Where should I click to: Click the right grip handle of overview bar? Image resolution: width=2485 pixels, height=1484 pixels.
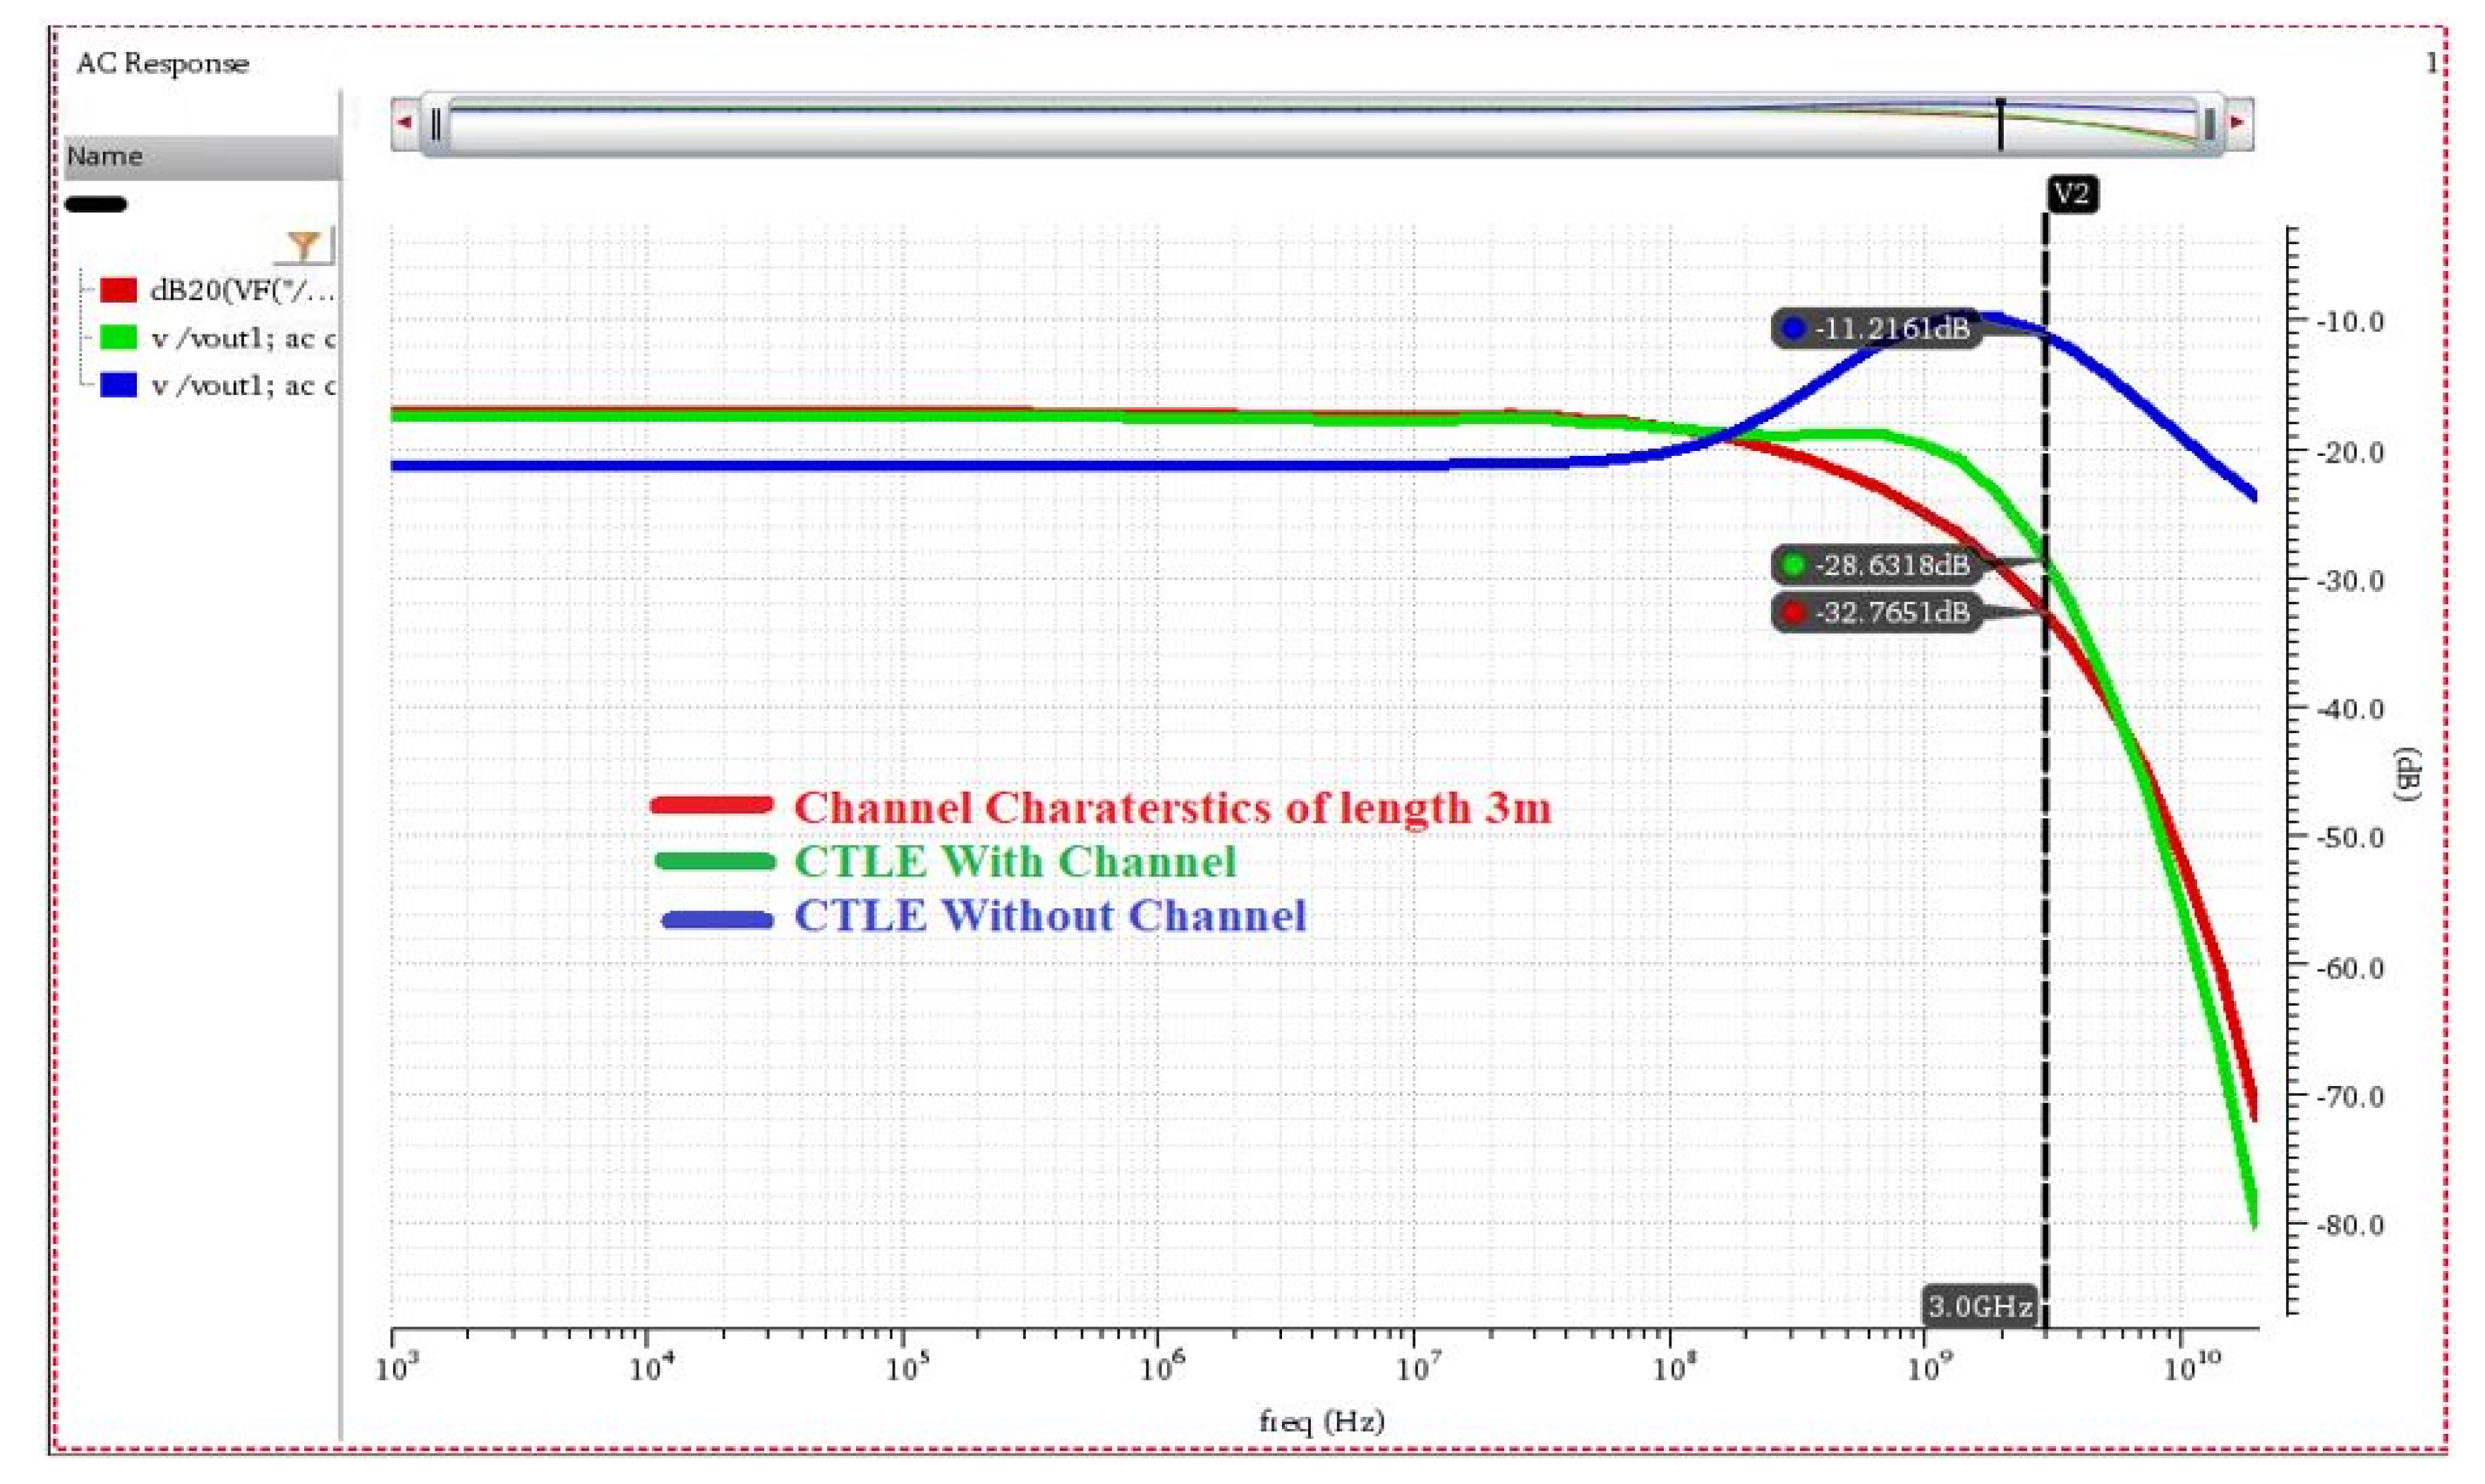[x=2208, y=125]
